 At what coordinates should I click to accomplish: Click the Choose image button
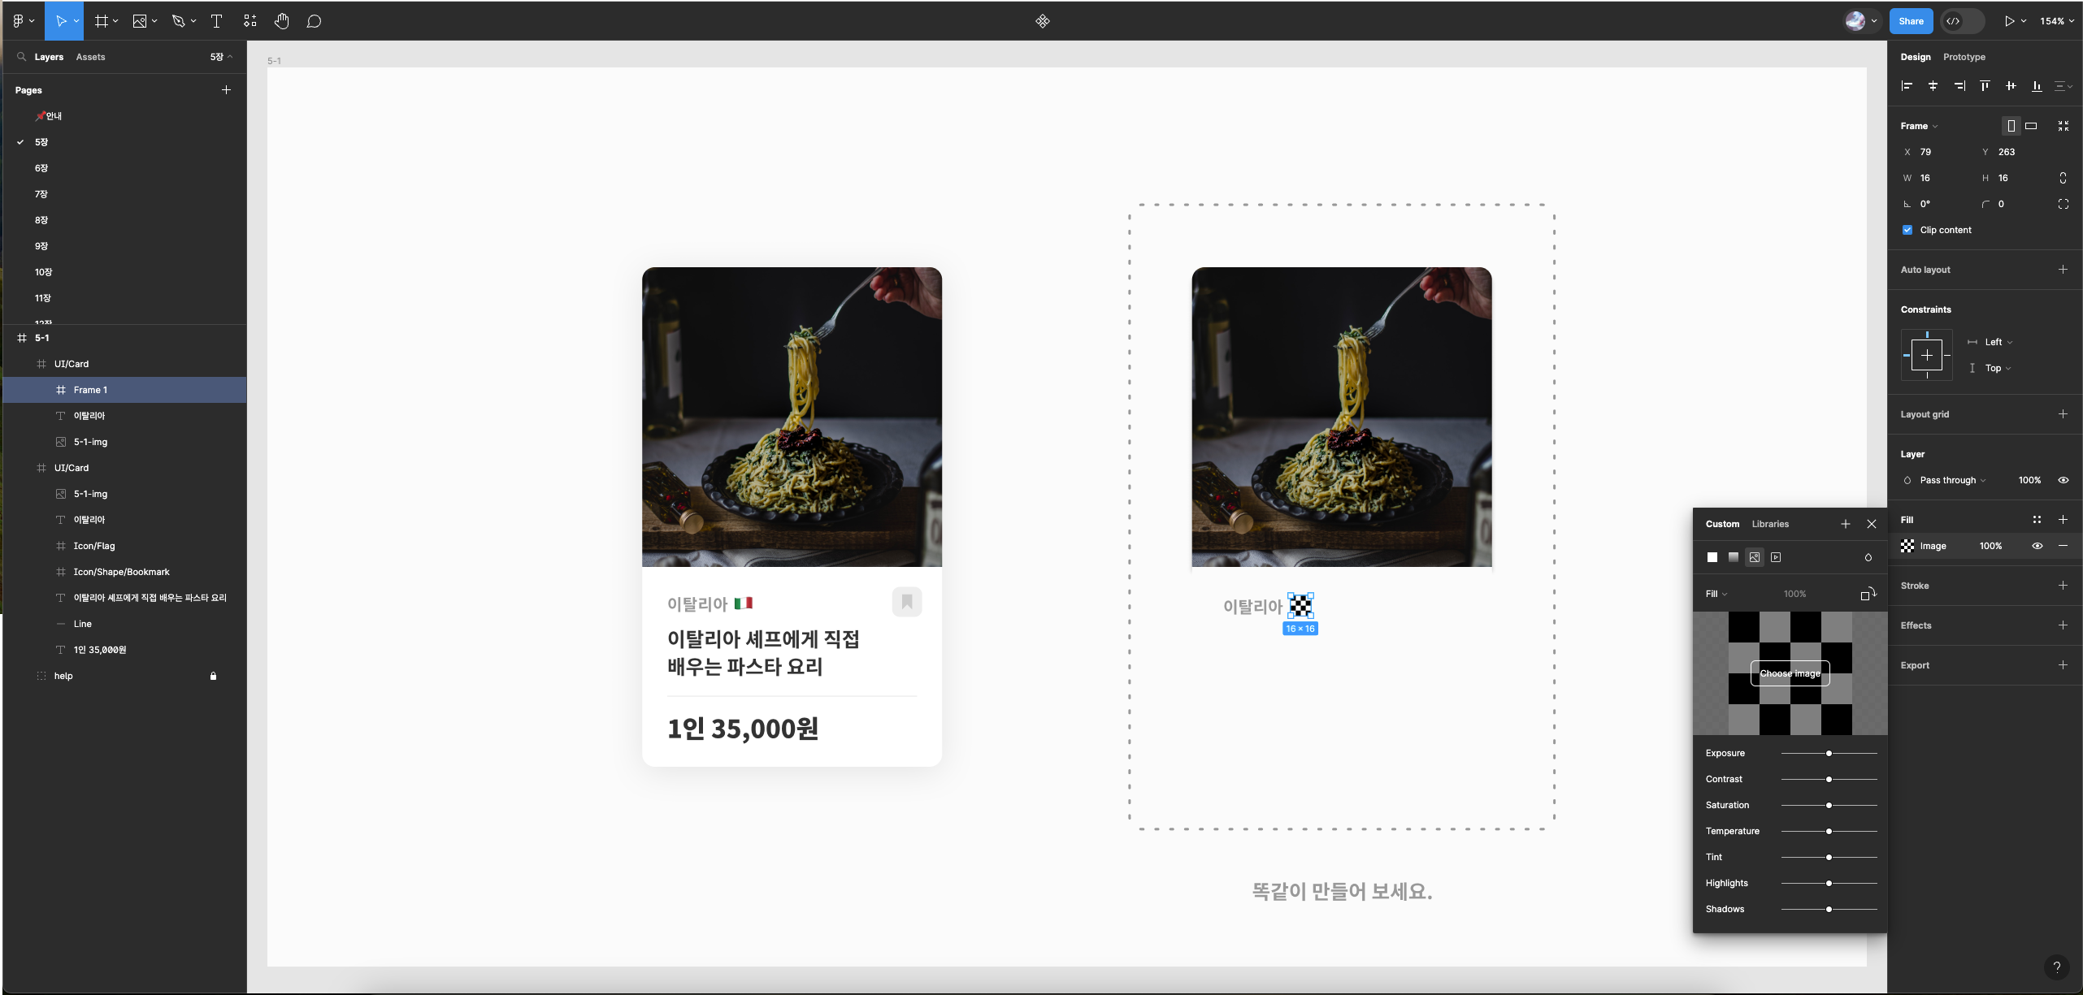1790,673
